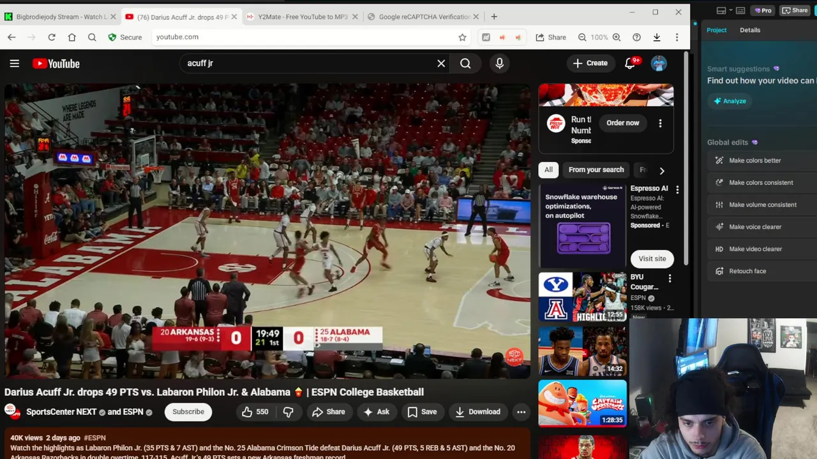Go to the YouTube home logo
This screenshot has height=459, width=817.
56,63
